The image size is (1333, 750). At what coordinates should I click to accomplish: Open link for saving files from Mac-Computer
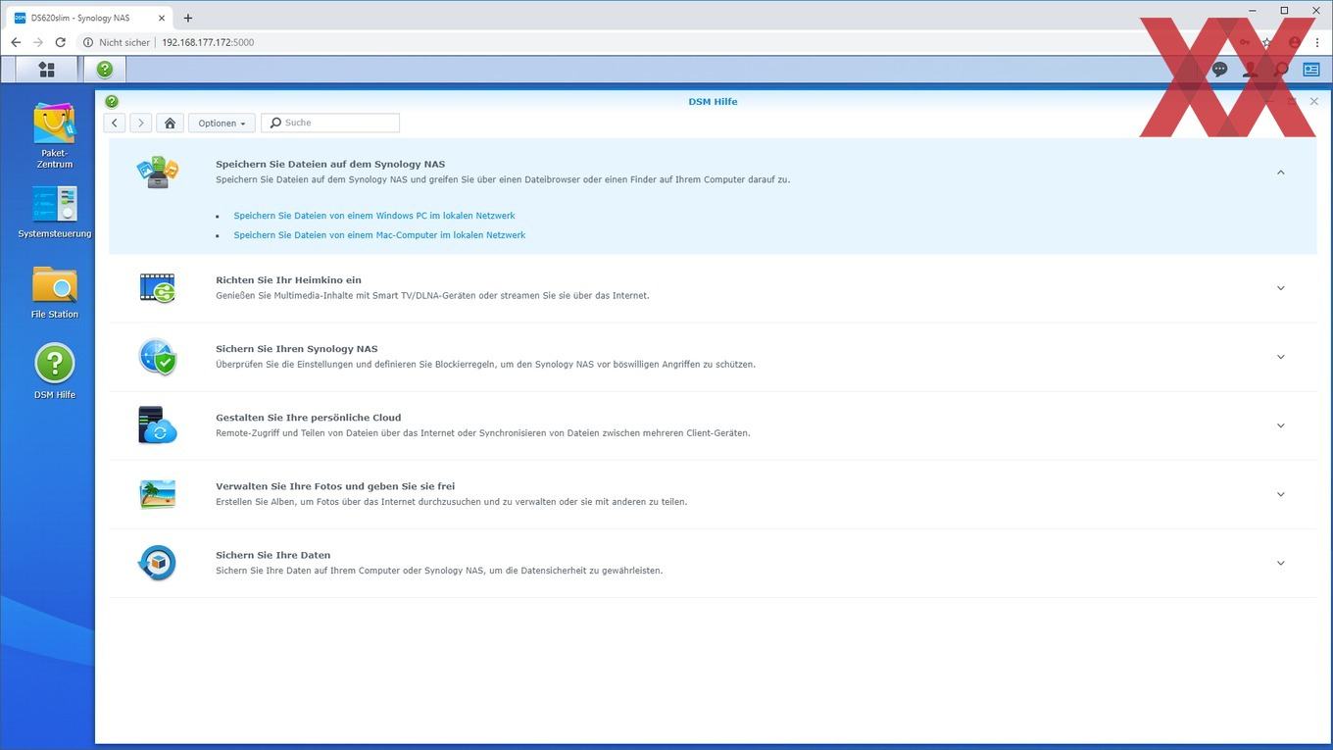379,235
